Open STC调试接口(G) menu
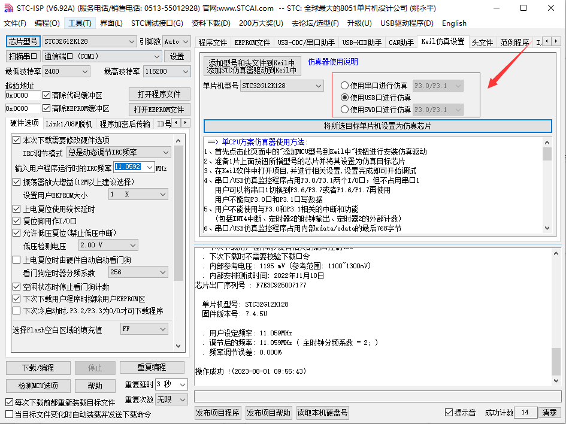Screen dimensions: 566x424 [x=157, y=23]
